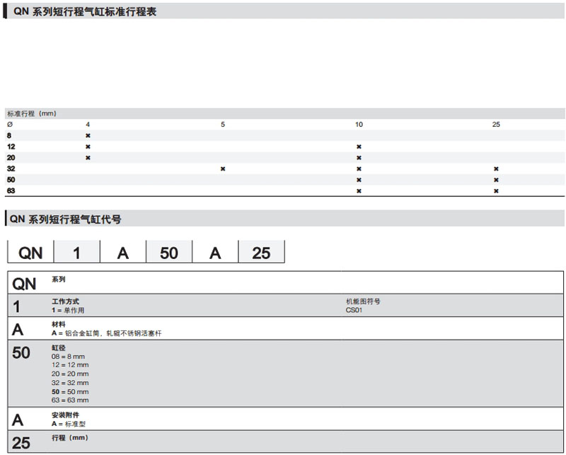This screenshot has width=566, height=455.
Task: Select the x mark for bore 32, stroke 5
Action: point(223,168)
